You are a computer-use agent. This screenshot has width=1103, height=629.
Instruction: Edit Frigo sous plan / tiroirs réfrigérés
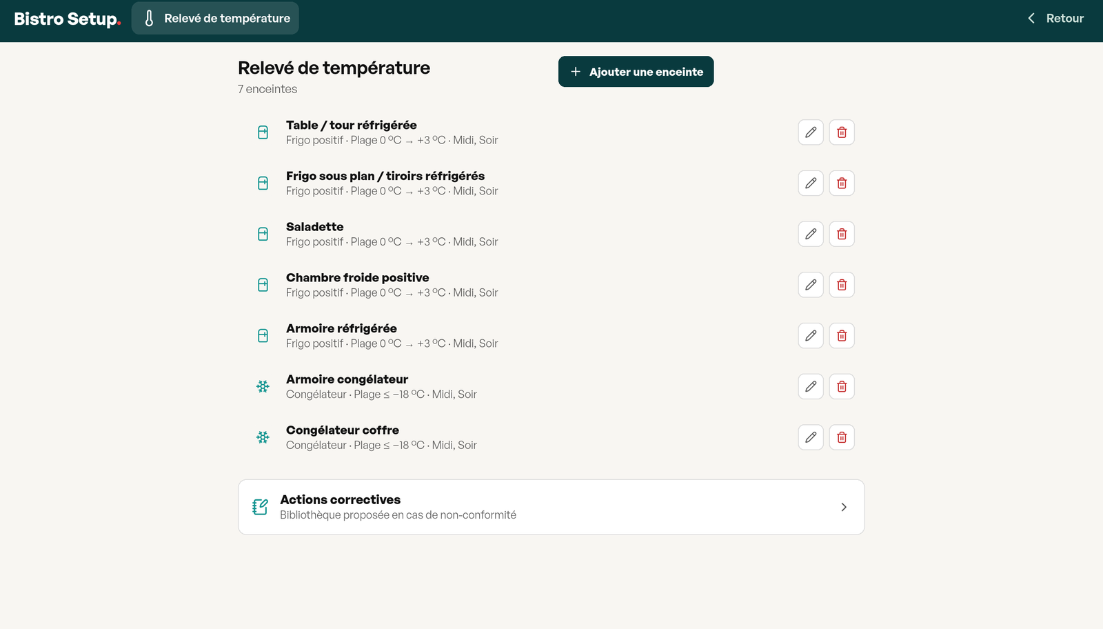[x=811, y=183]
